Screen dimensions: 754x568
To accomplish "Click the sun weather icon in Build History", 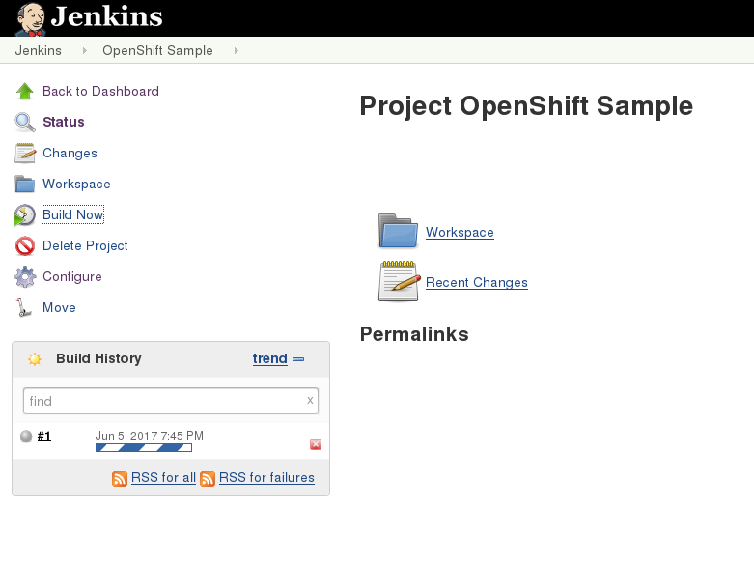I will (35, 358).
